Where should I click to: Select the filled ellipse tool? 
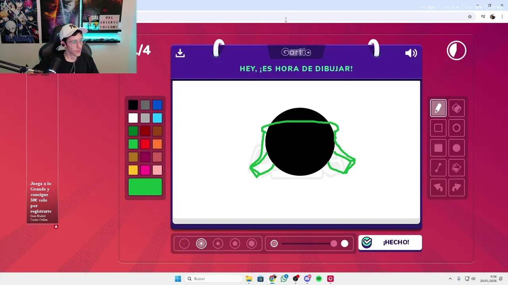(456, 148)
